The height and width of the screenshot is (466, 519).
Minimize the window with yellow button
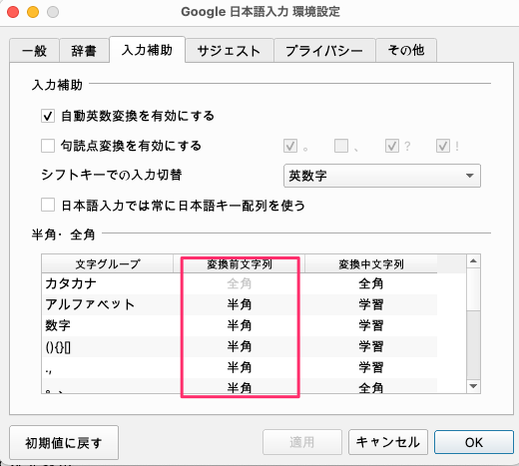click(33, 12)
